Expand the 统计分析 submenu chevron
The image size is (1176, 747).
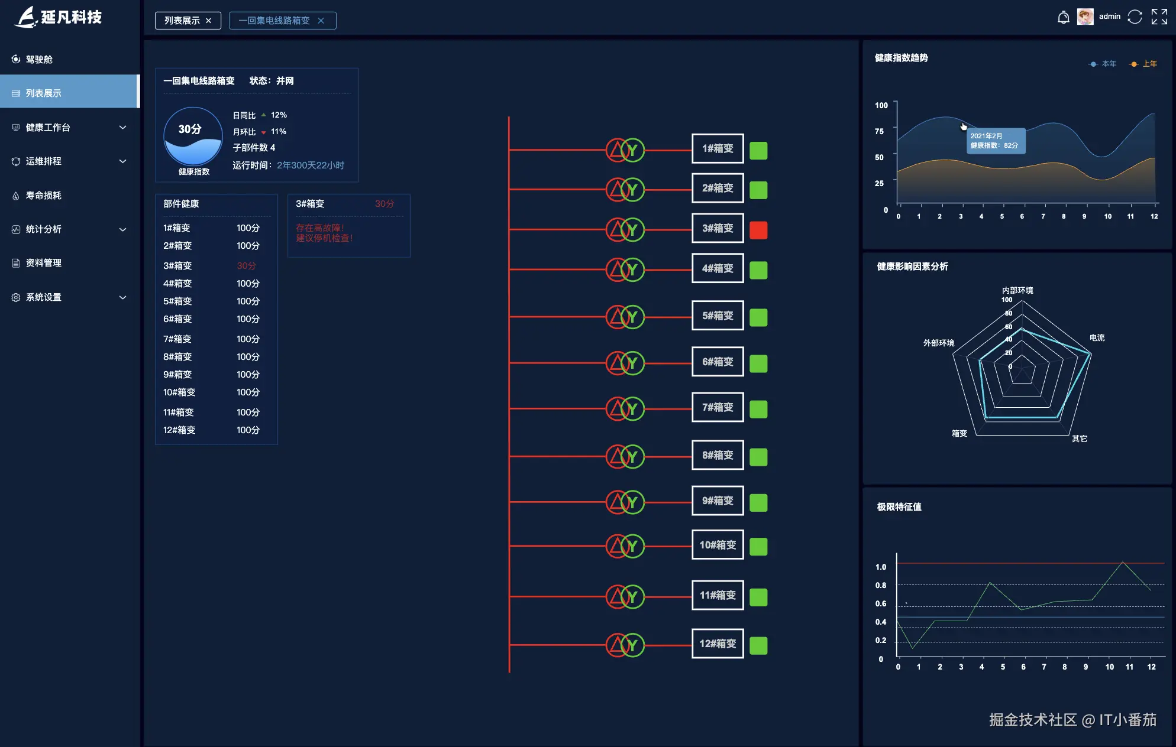[x=122, y=229]
